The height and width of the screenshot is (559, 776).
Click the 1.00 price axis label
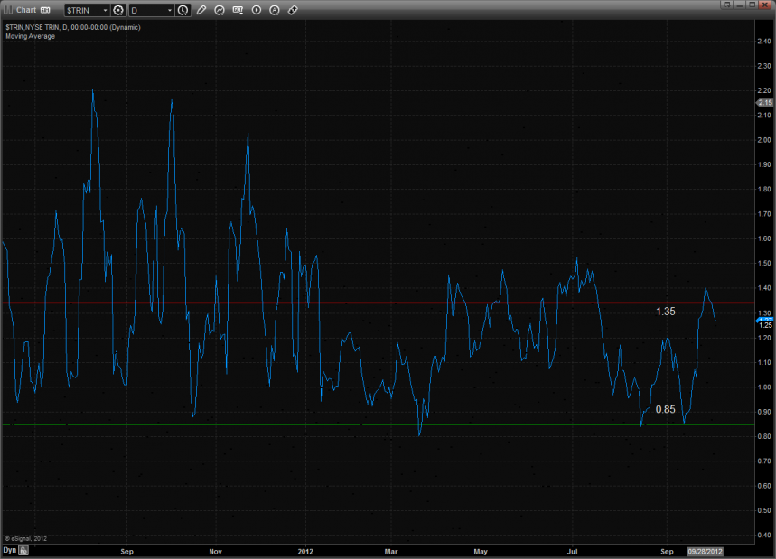(x=764, y=387)
